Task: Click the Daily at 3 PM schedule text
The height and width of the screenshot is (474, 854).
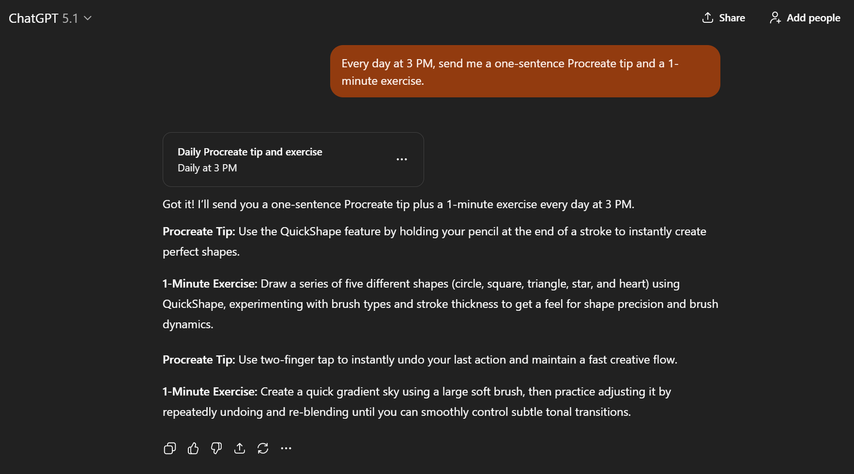Action: click(207, 168)
